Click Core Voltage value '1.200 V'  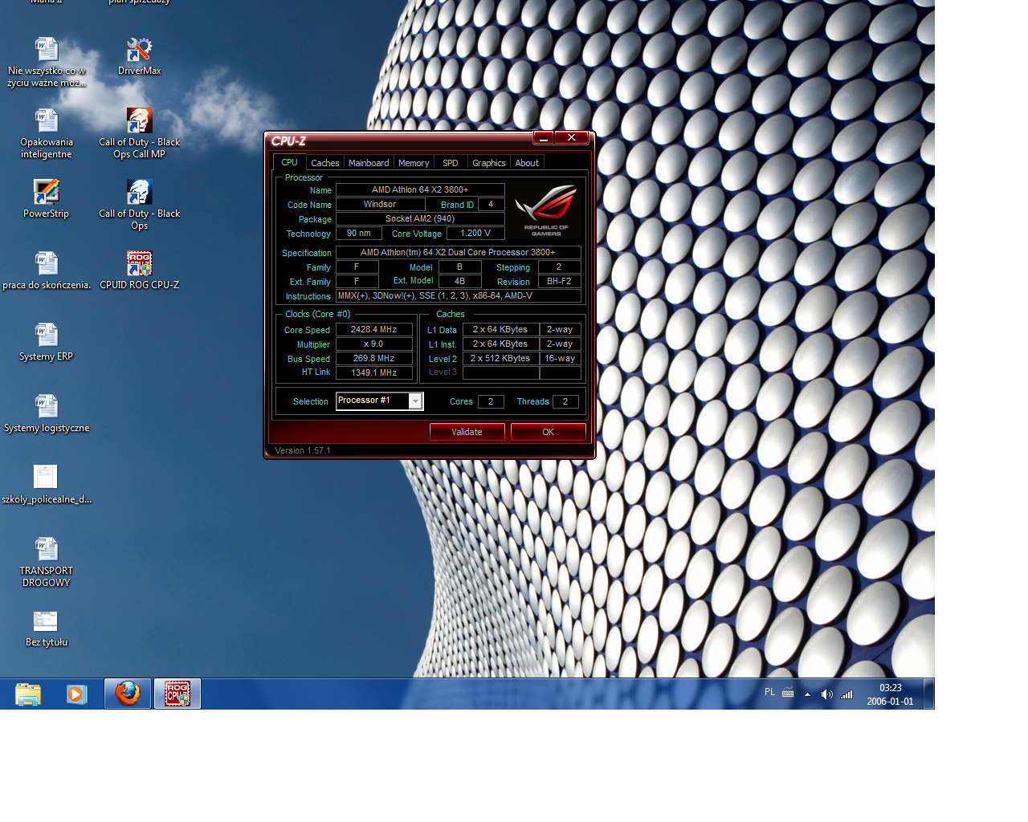475,233
